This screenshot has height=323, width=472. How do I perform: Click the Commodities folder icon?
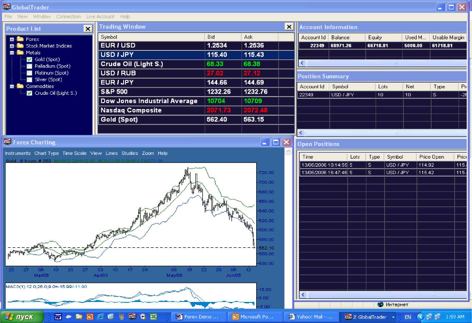click(20, 86)
